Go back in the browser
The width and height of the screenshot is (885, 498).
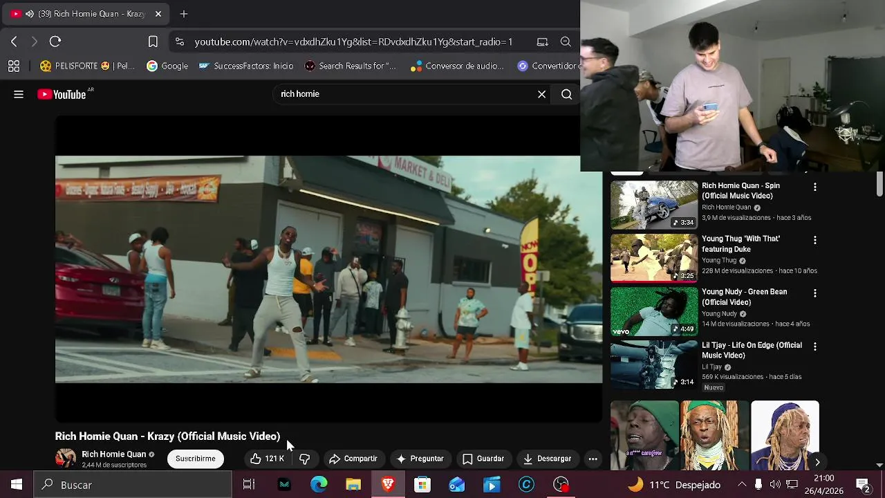(14, 41)
